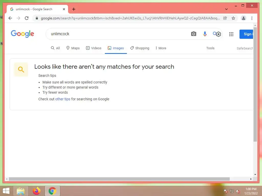Open the Google apps grid
Image resolution: width=262 pixels, height=196 pixels.
point(231,34)
